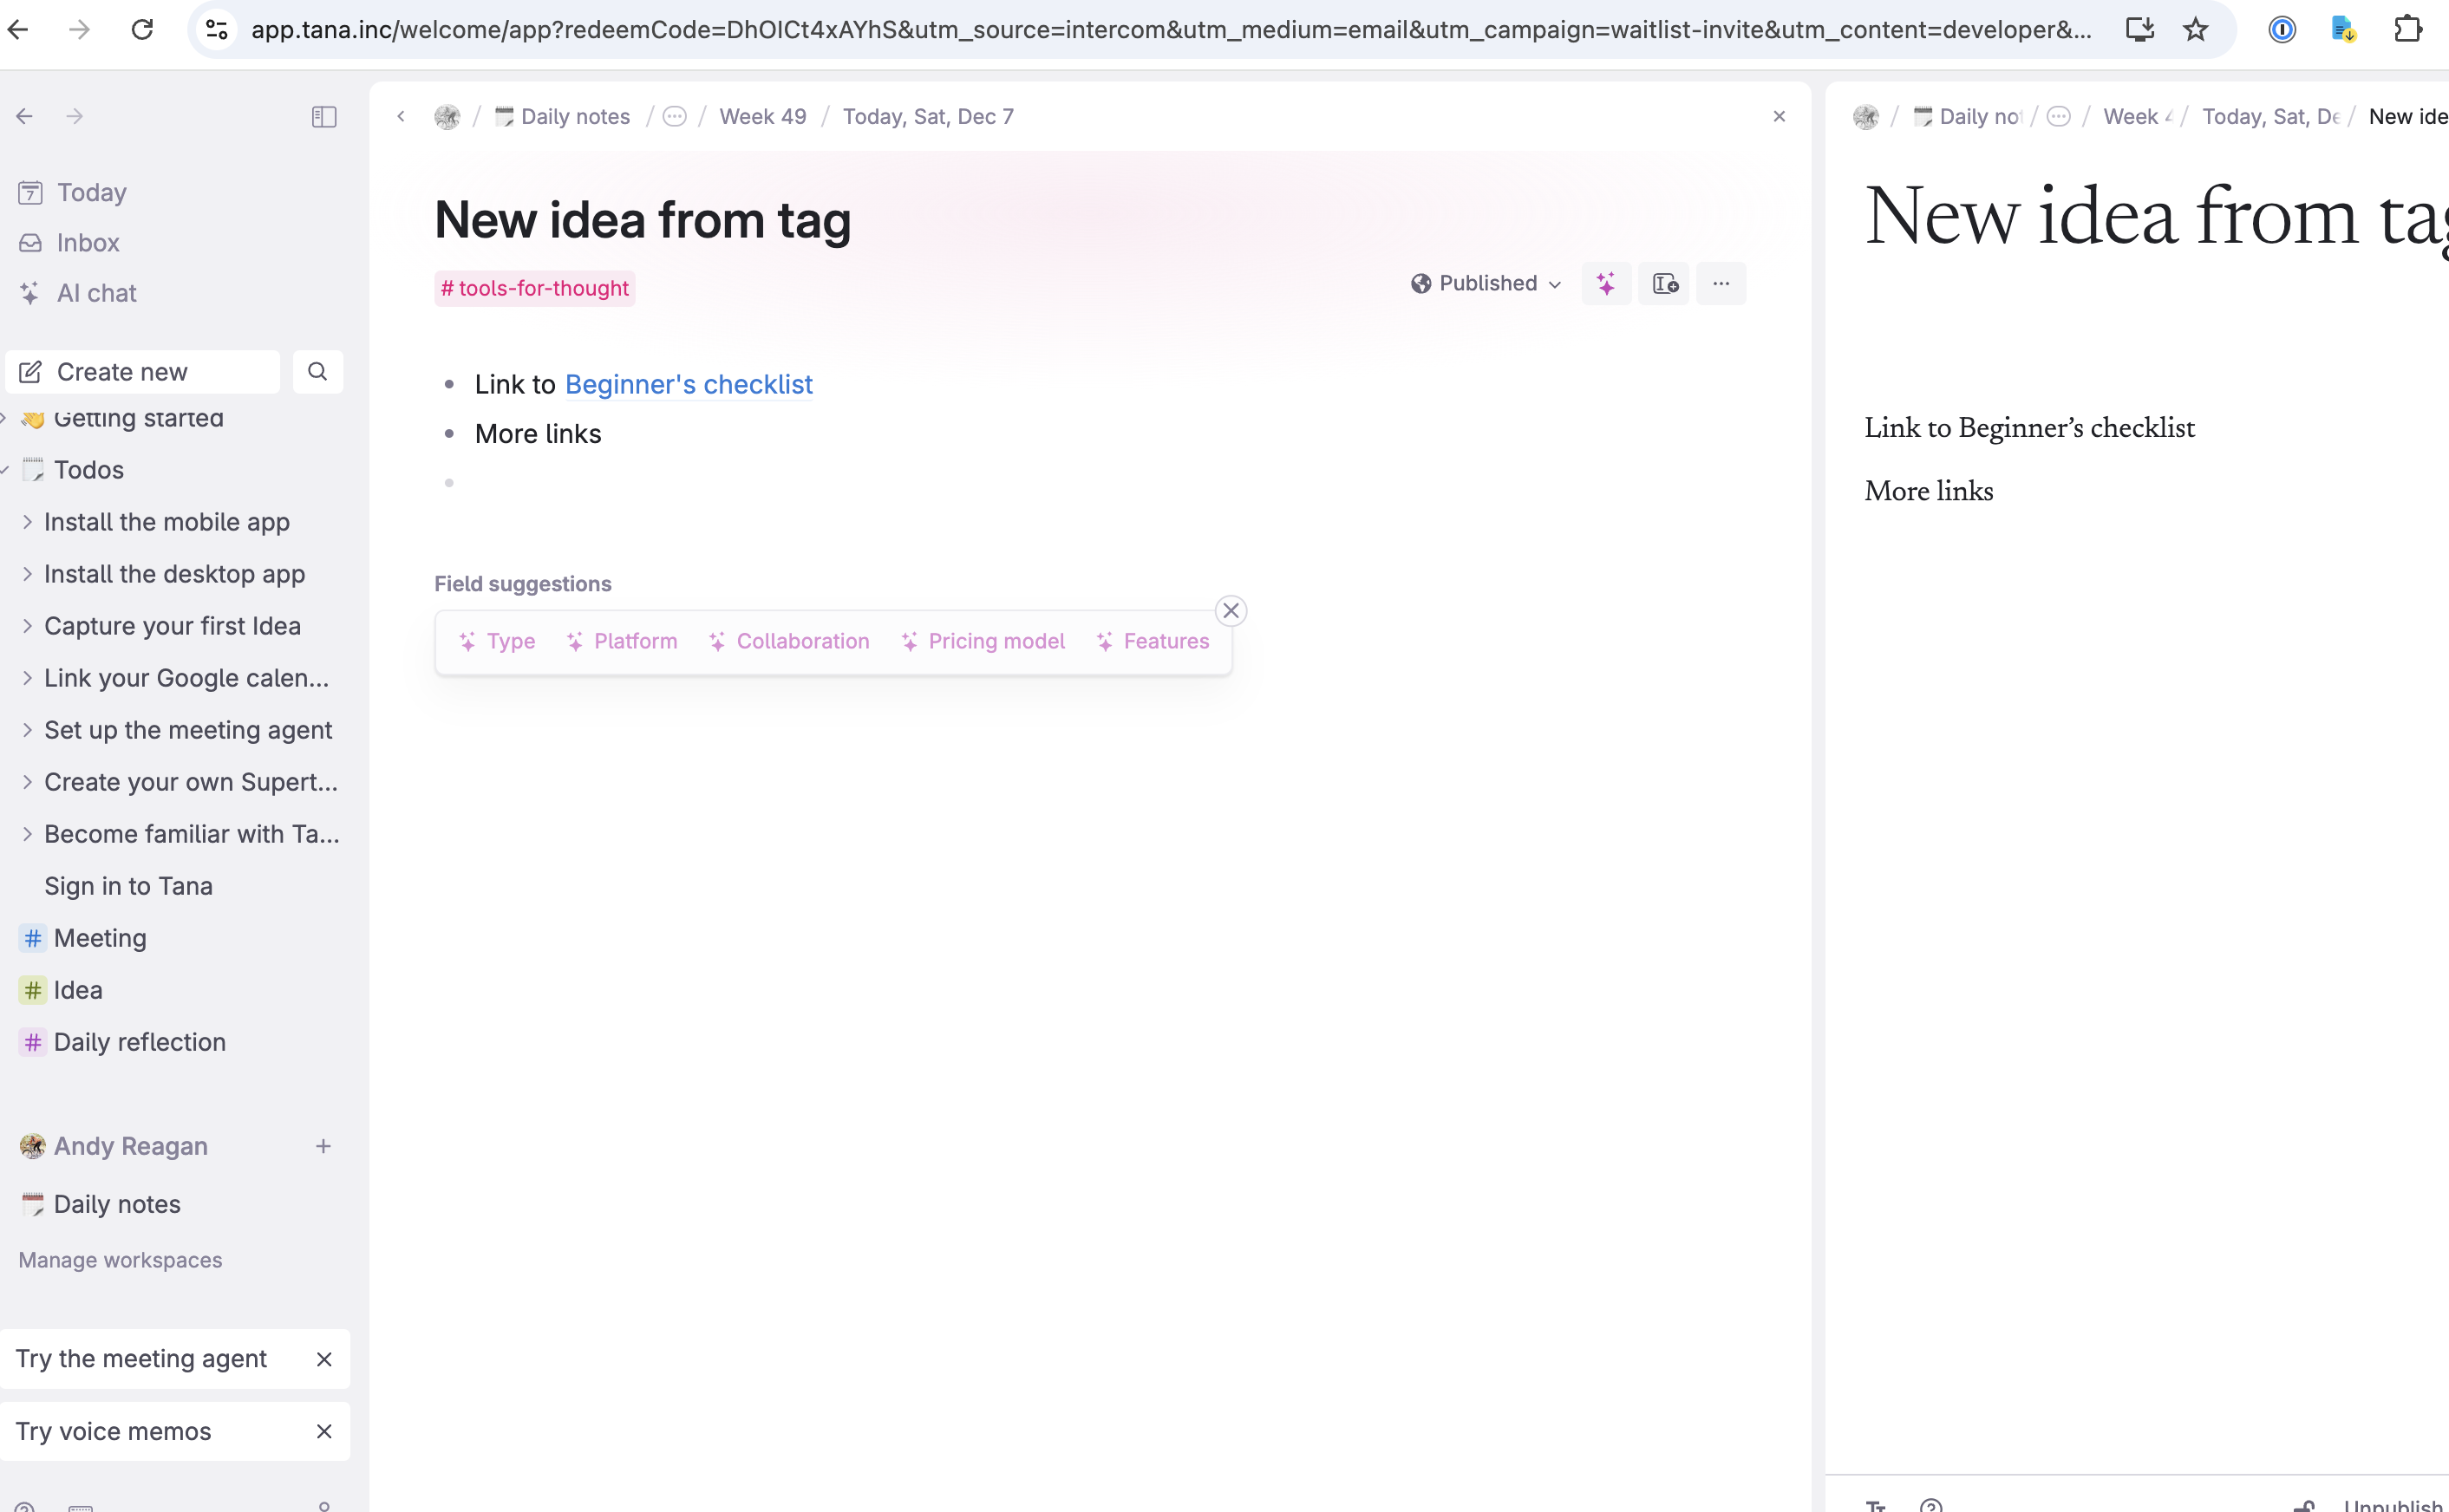Viewport: 2449px width, 1512px height.
Task: Open the Meeting supertag
Action: click(x=100, y=938)
